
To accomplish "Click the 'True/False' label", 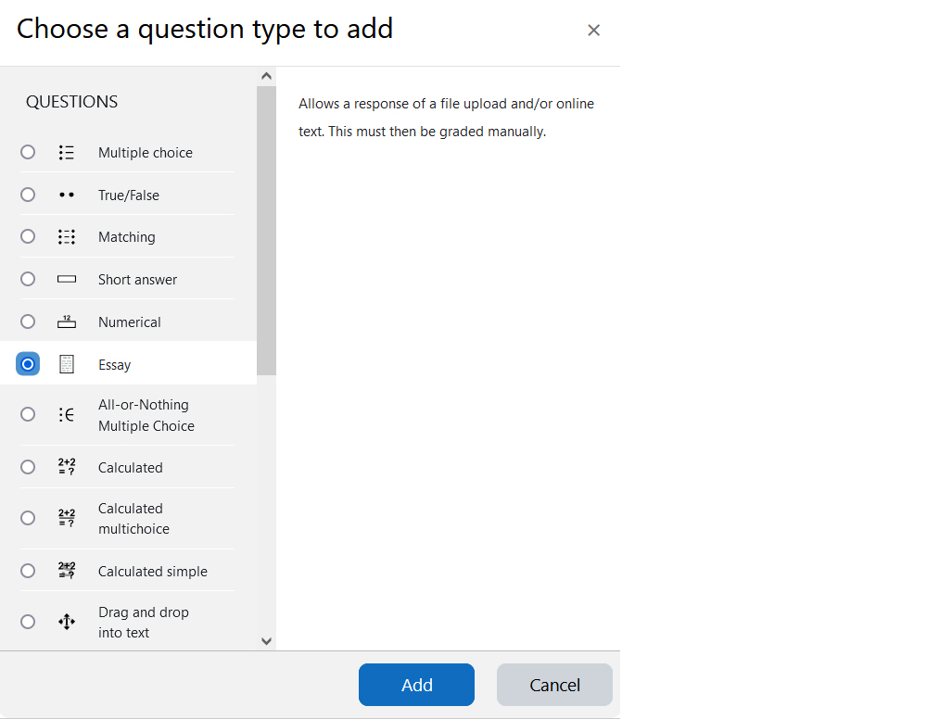I will (129, 196).
